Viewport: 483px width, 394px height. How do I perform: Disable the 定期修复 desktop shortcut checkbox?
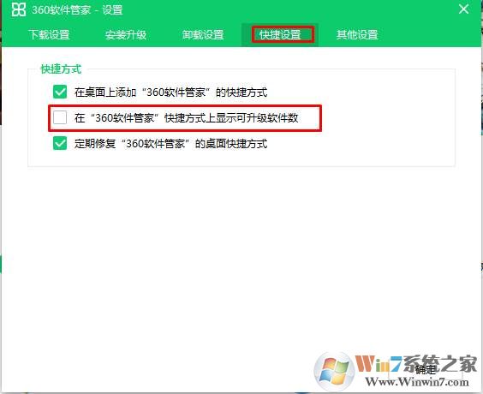coord(60,144)
